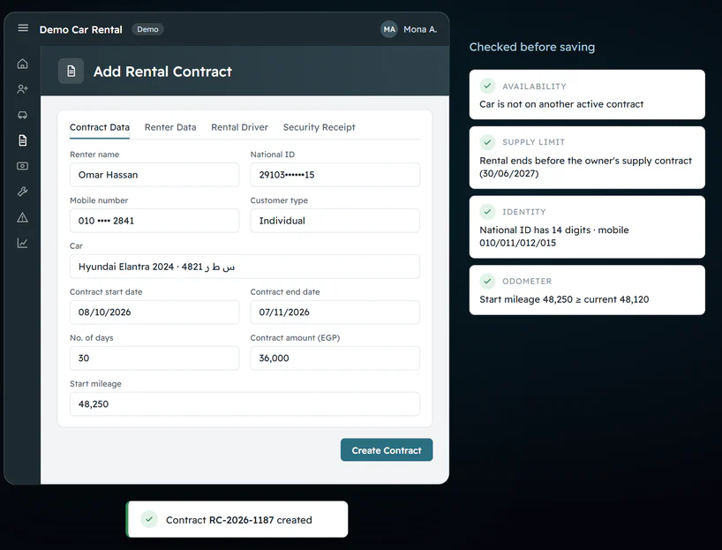Click the IDENTITY card label
The image size is (722, 550).
click(x=524, y=212)
